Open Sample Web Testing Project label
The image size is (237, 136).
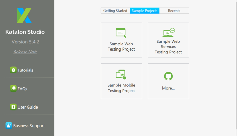pyautogui.click(x=121, y=47)
